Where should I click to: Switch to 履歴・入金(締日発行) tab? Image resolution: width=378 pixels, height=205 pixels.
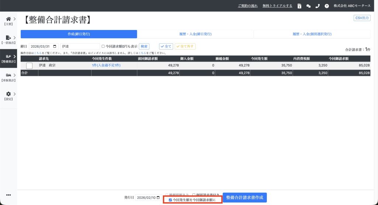click(195, 34)
